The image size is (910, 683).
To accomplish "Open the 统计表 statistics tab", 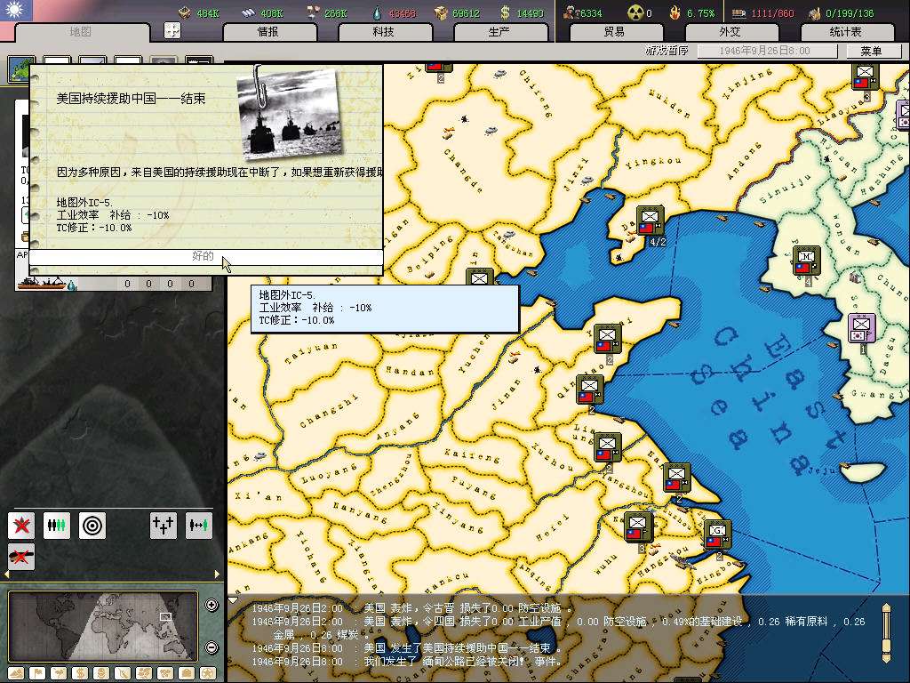I will tap(846, 32).
